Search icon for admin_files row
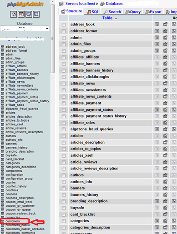The width and height of the screenshot is (177, 234). point(174,44)
